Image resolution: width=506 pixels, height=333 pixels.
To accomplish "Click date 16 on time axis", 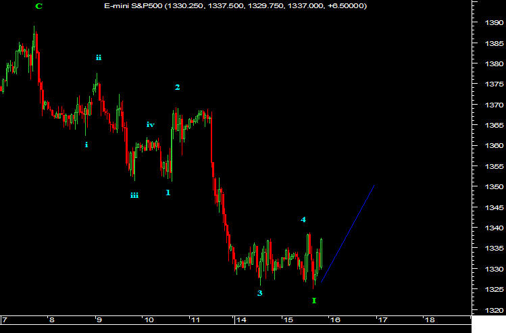I will 335,320.
